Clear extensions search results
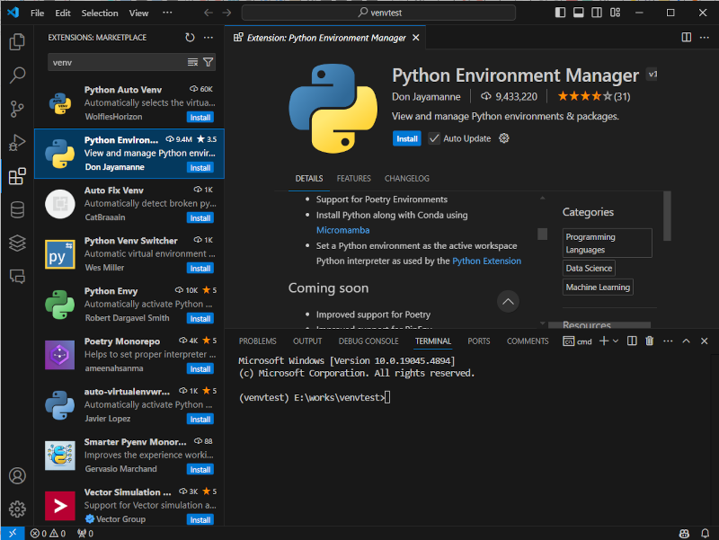This screenshot has height=540, width=719. click(x=192, y=62)
